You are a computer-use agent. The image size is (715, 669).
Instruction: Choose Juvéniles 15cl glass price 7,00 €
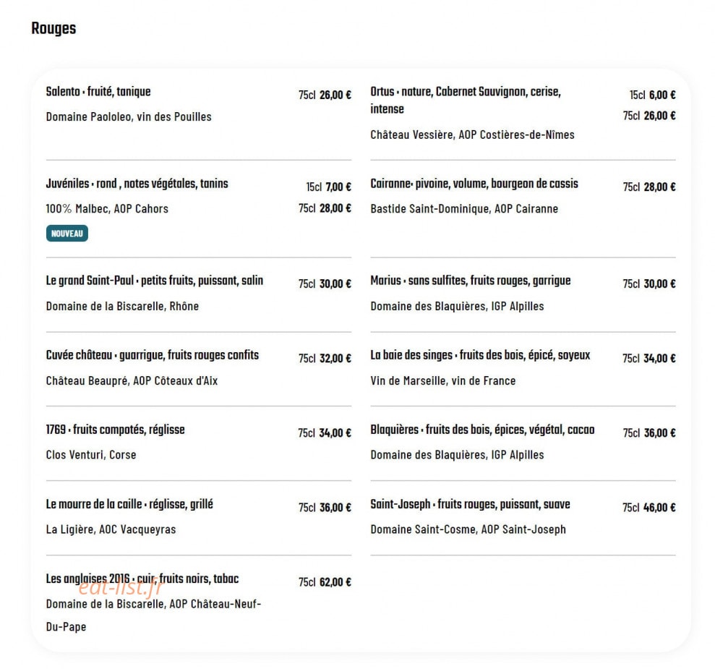(x=328, y=187)
